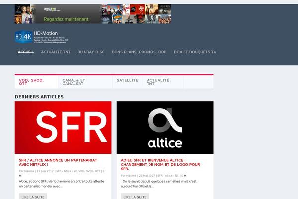This screenshot has height=199, width=298.
Task: Open SFR / Altice Netflix partnership headline
Action: 58,162
